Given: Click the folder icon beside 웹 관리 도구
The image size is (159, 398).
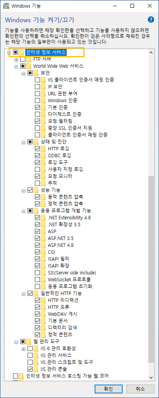Looking at the screenshot, I should coord(29,341).
